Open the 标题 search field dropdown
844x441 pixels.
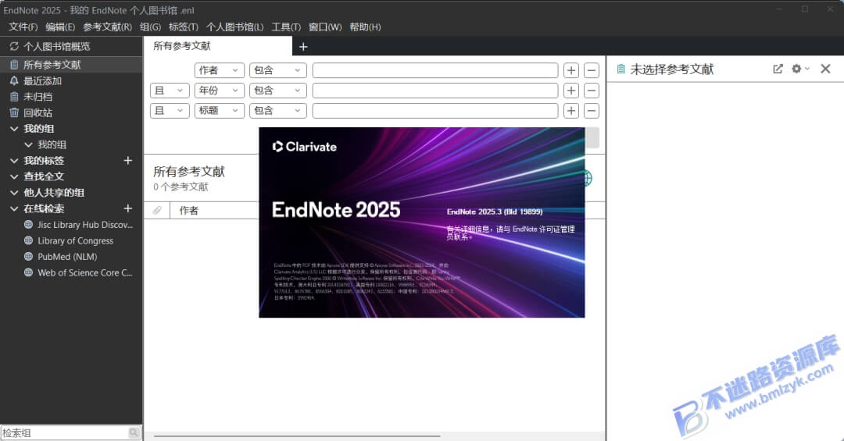click(x=219, y=111)
